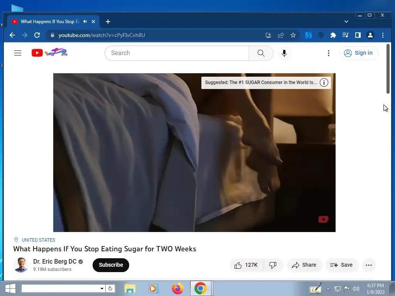Go back in Chrome
Screen dimensions: 395x296
click(x=12, y=35)
